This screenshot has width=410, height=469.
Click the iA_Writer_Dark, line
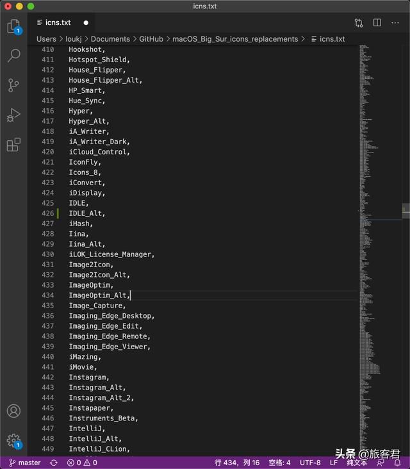tap(99, 142)
